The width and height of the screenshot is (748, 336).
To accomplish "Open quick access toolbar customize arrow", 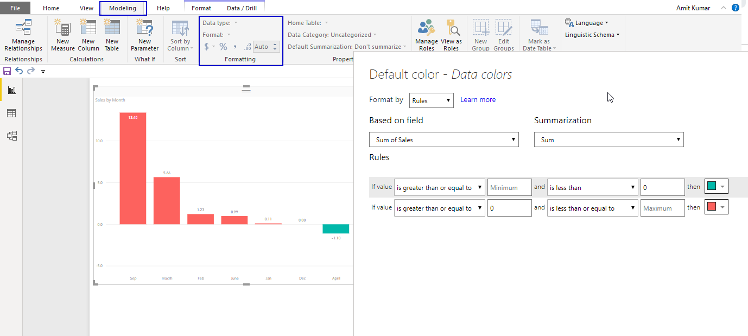I will (x=43, y=72).
